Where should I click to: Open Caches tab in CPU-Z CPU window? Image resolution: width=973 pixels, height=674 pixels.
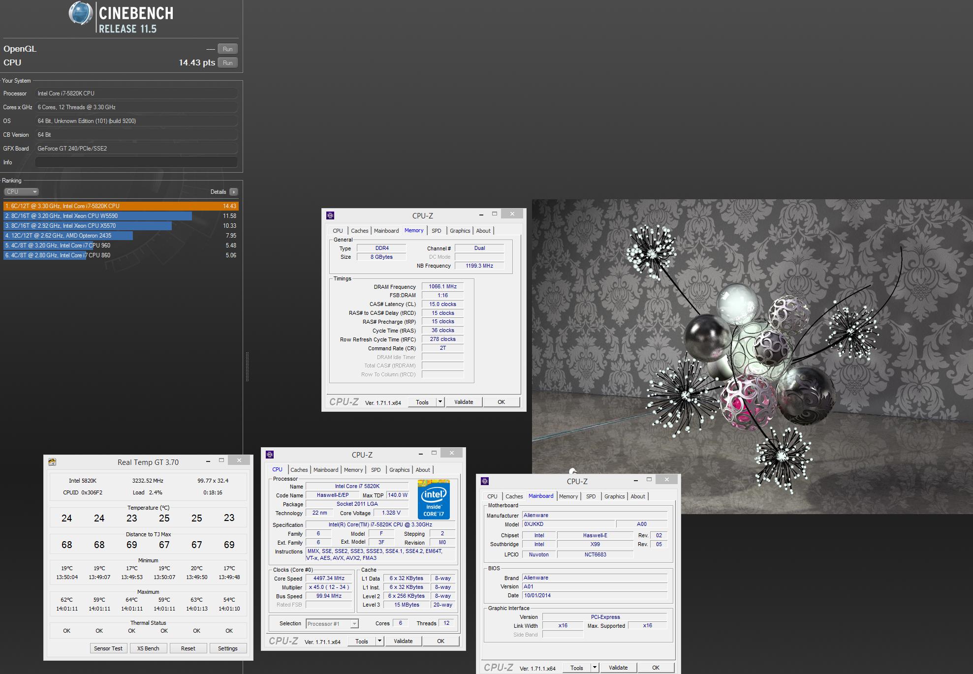coord(299,470)
